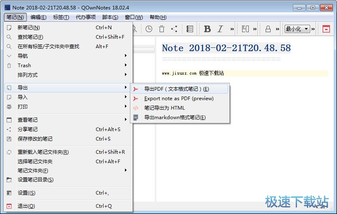Select 查找笔记(F) menu entry
337x214 pixels.
coord(68,37)
